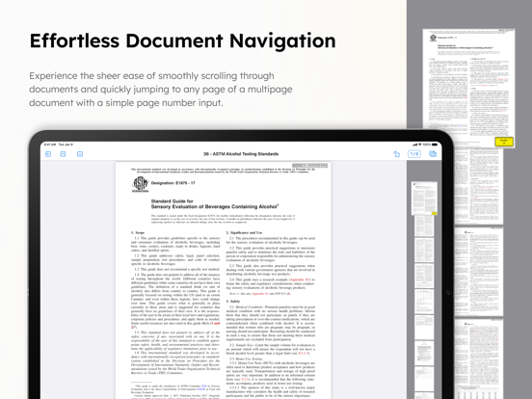Open the page 8 thumbnail in the iPad sidebar
This screenshot has width=532, height=399.
[x=424, y=378]
